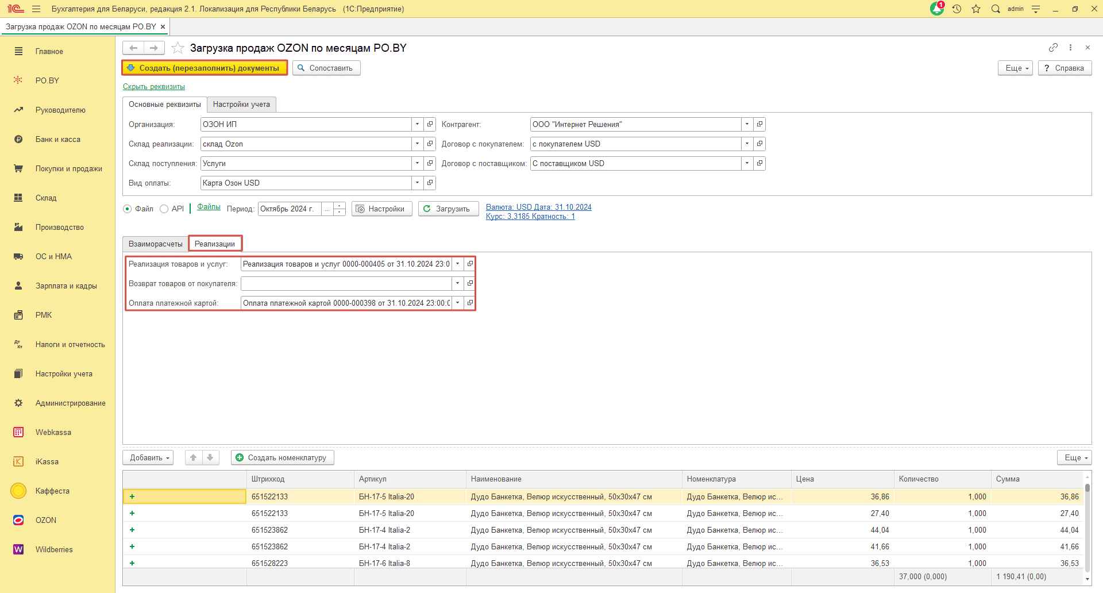
Task: Select API radio button
Action: click(x=164, y=209)
